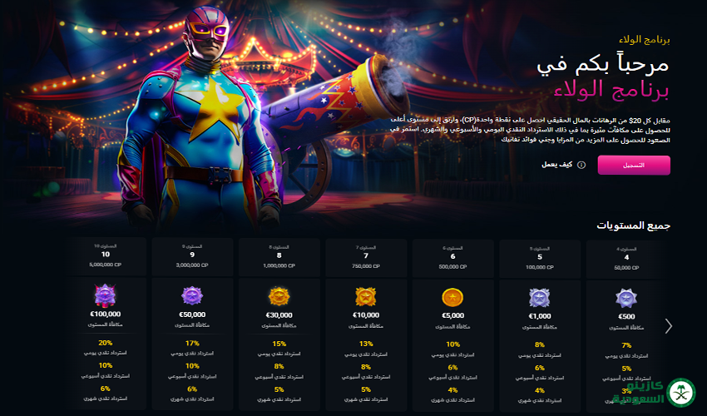Click the €5,000 level reward amount
This screenshot has width=707, height=416.
pyautogui.click(x=452, y=315)
